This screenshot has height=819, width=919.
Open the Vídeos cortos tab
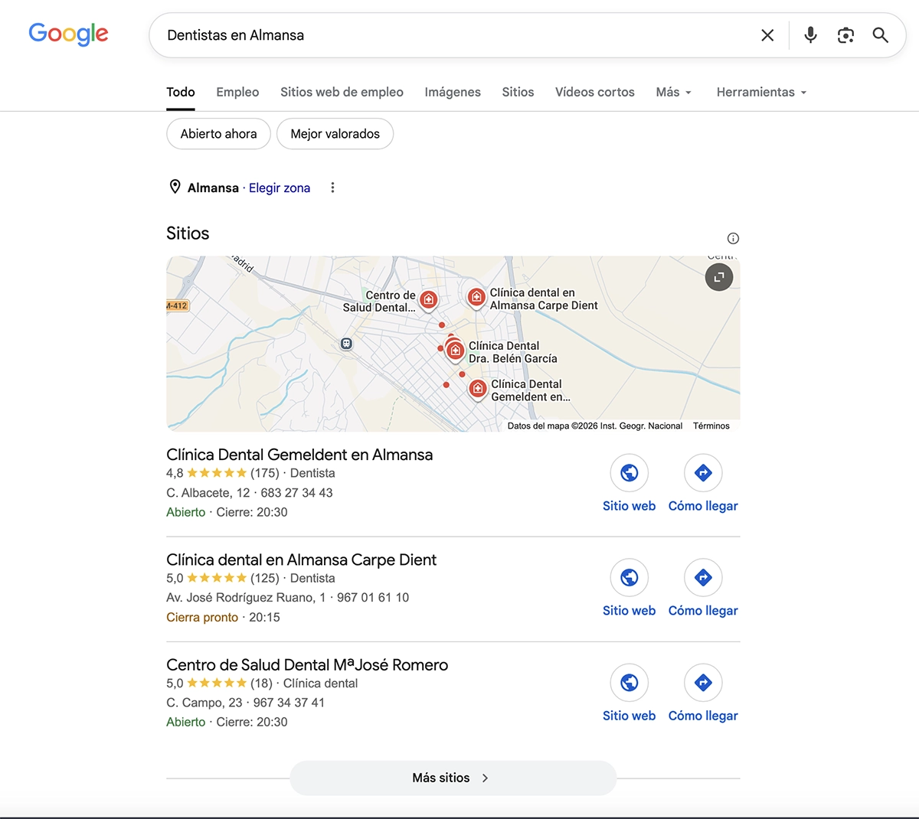coord(595,92)
